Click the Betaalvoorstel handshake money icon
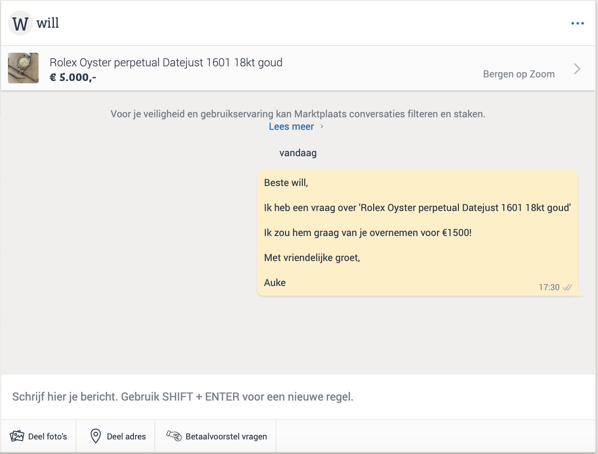598x454 pixels. pyautogui.click(x=174, y=436)
